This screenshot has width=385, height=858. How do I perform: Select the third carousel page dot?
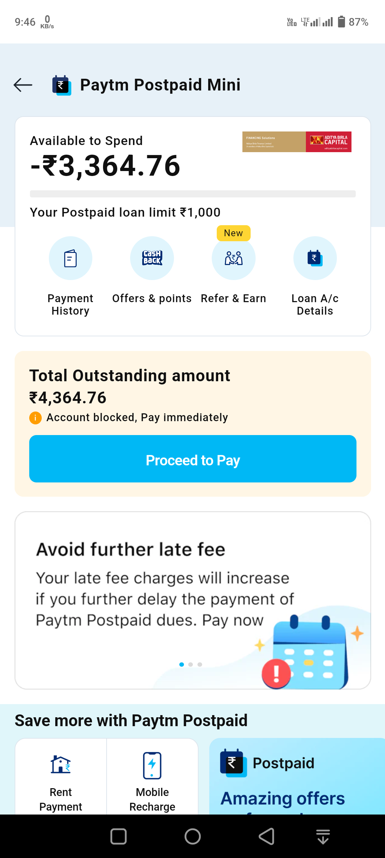tap(200, 665)
